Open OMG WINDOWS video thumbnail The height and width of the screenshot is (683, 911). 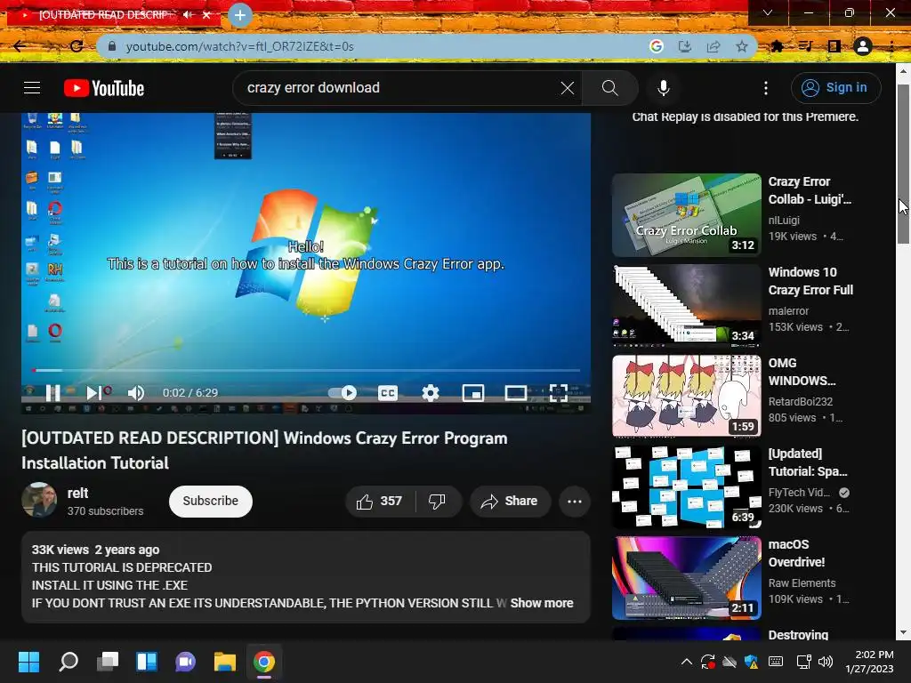pyautogui.click(x=687, y=396)
